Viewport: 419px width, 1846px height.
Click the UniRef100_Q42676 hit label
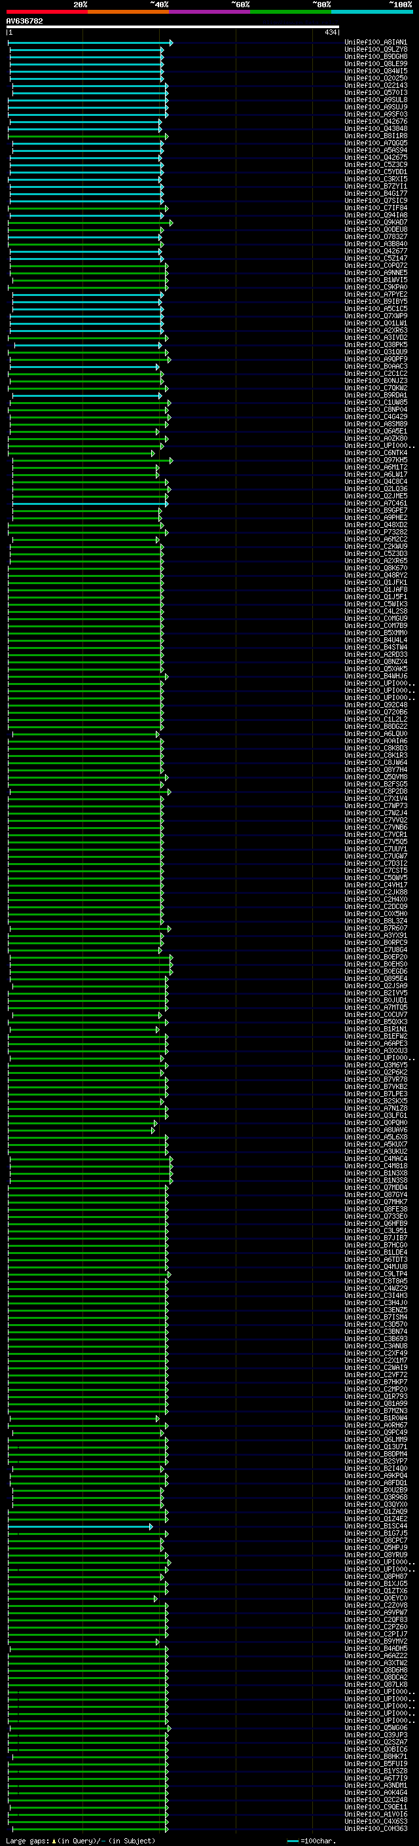(x=375, y=122)
